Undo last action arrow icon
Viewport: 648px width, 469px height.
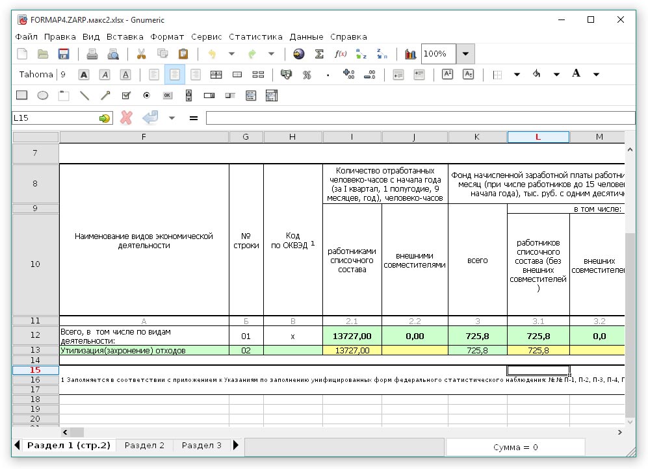pyautogui.click(x=212, y=54)
